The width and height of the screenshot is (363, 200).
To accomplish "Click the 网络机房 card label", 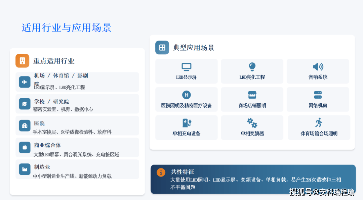I will [318, 106].
